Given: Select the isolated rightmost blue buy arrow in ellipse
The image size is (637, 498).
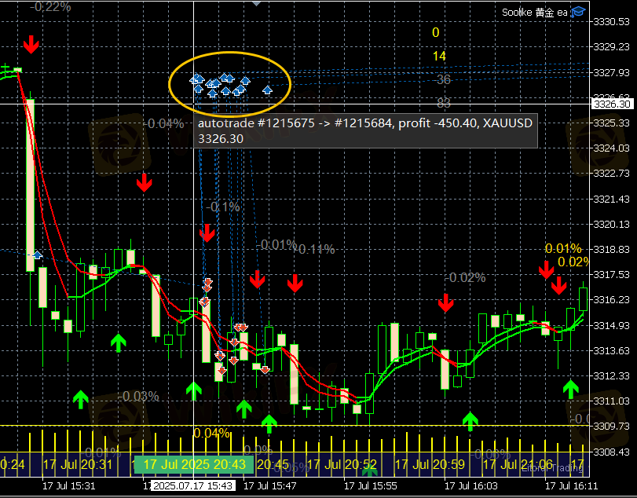Looking at the screenshot, I should (x=267, y=90).
